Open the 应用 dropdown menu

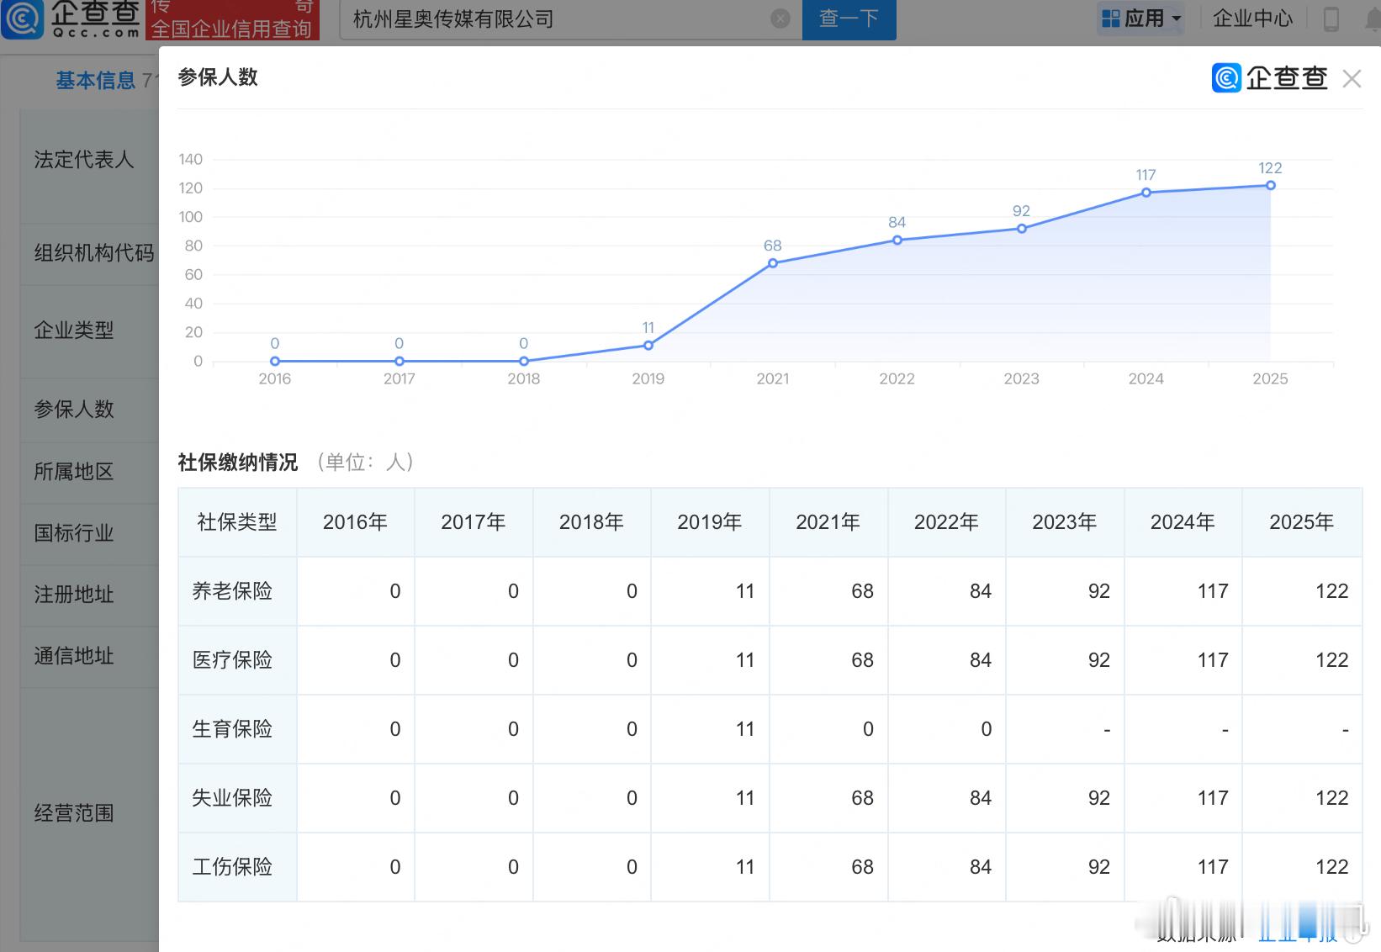point(1141,19)
